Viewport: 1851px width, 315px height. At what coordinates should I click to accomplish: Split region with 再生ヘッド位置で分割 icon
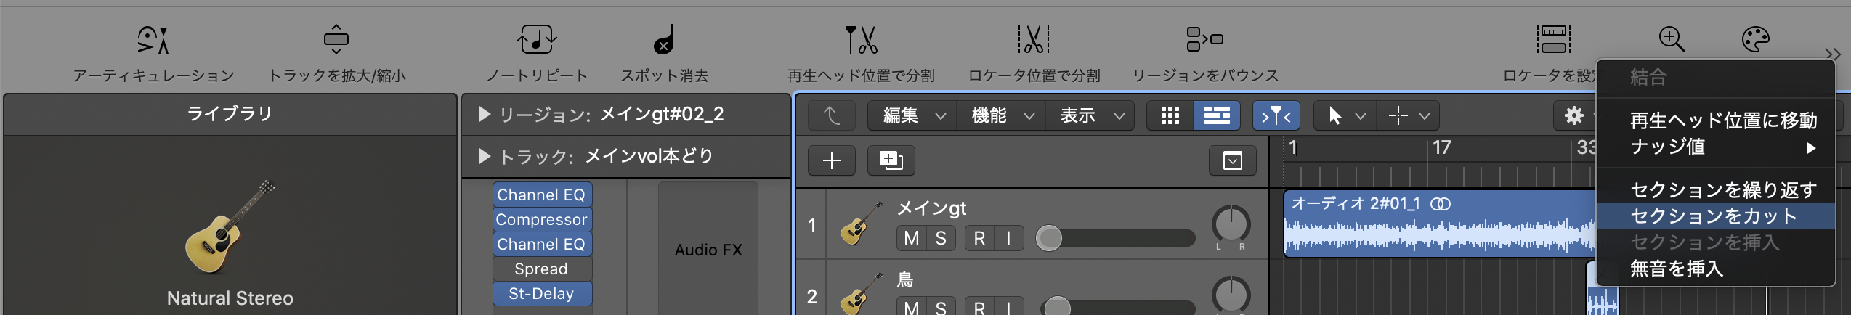tap(861, 40)
